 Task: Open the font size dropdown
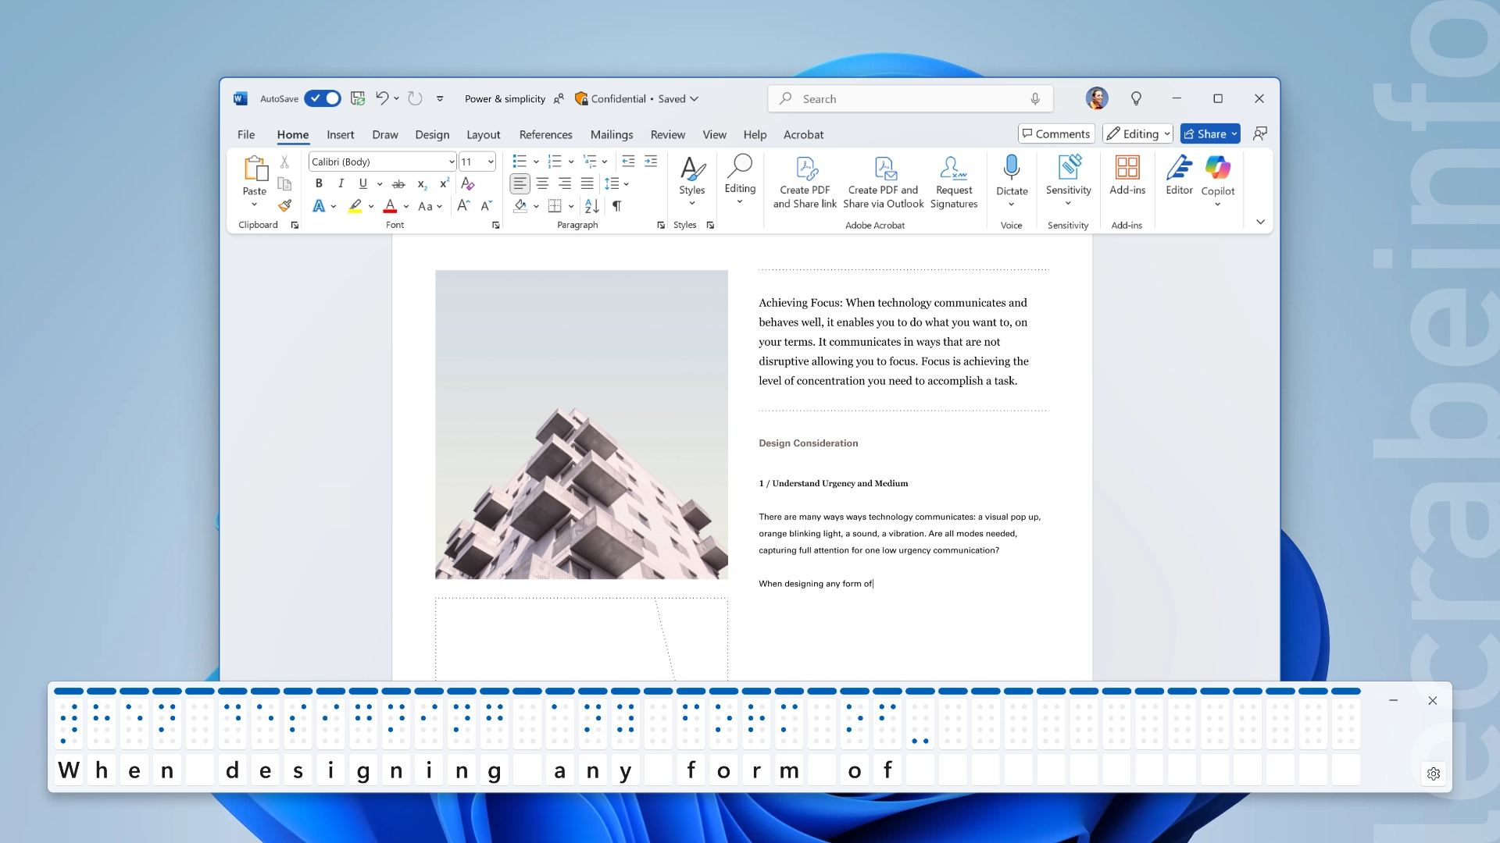click(491, 162)
